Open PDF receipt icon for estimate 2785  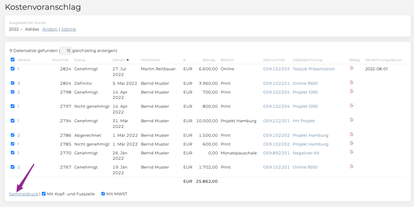click(351, 143)
